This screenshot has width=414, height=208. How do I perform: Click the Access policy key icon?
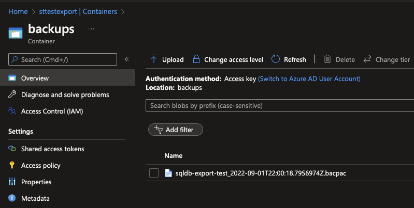12,165
